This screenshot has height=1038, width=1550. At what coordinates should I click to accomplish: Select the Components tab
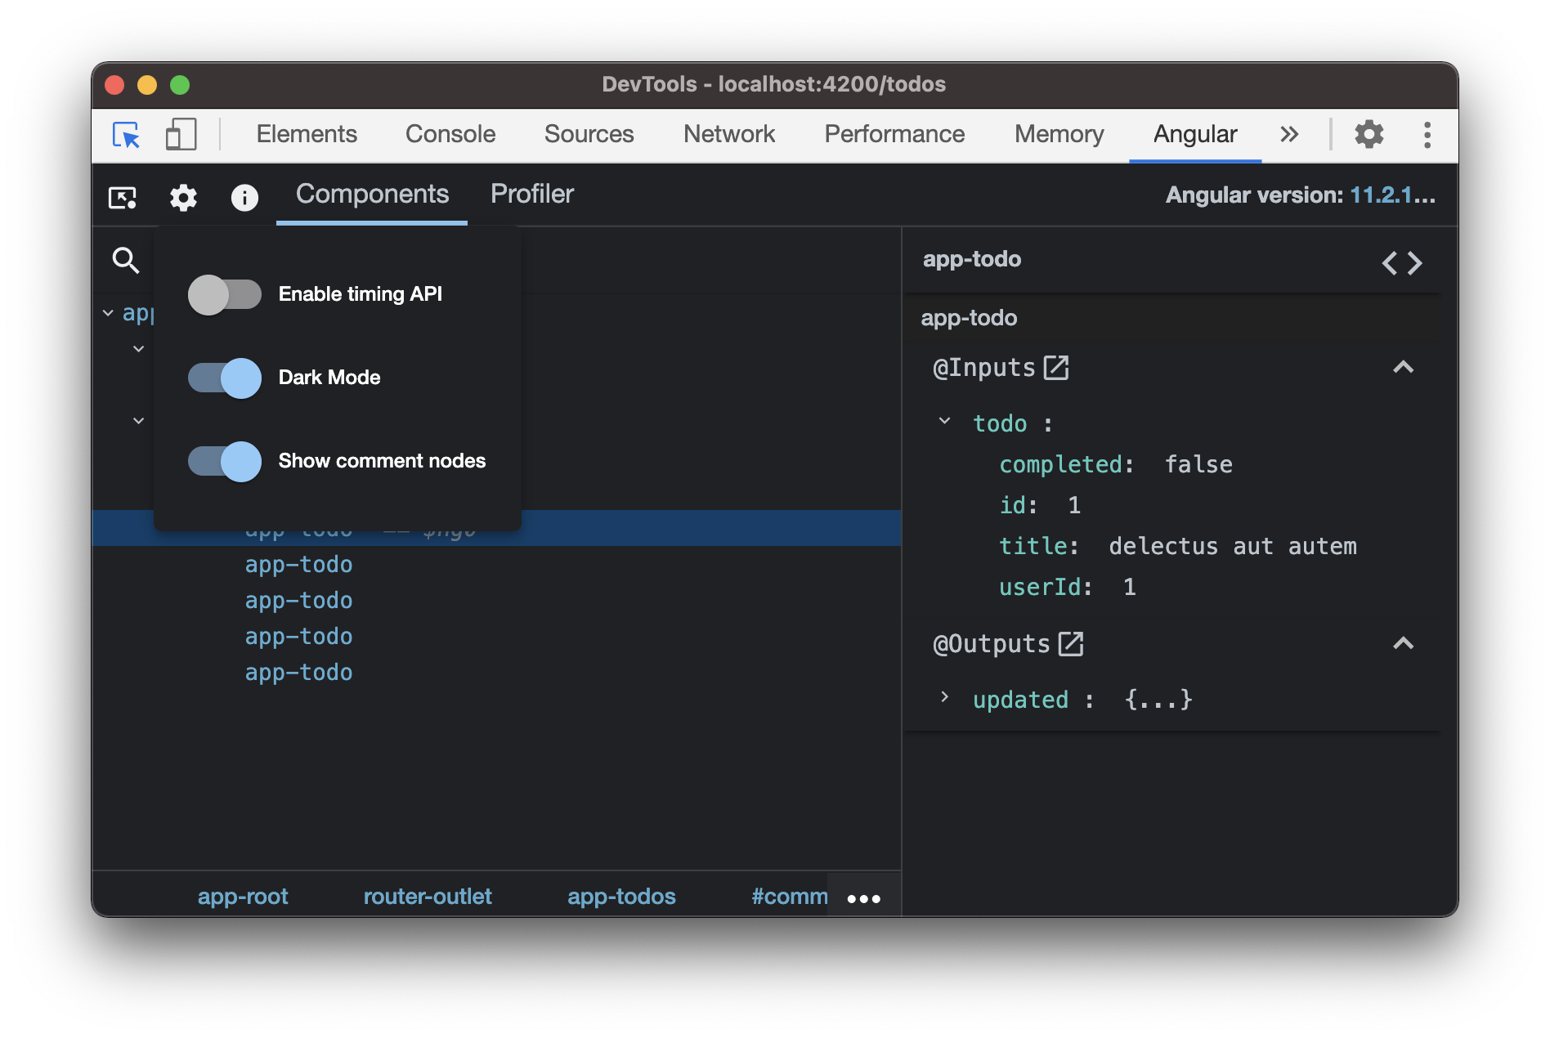(x=372, y=195)
